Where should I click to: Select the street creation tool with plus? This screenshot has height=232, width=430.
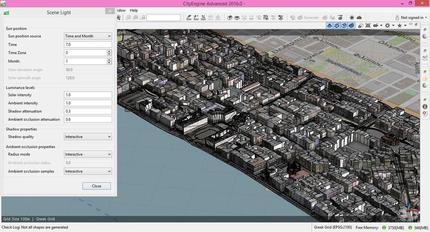click(x=196, y=18)
